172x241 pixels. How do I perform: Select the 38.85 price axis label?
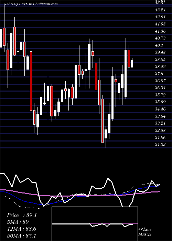[x=160, y=60]
